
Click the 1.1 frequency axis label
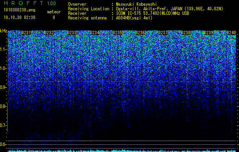coord(3,49)
